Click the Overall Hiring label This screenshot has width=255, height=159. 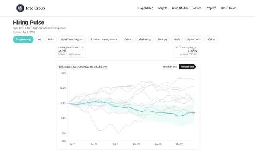(x=184, y=47)
